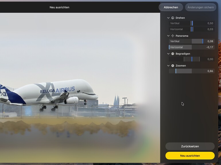
Task: Click the Begradigen section label
Action: tap(183, 54)
